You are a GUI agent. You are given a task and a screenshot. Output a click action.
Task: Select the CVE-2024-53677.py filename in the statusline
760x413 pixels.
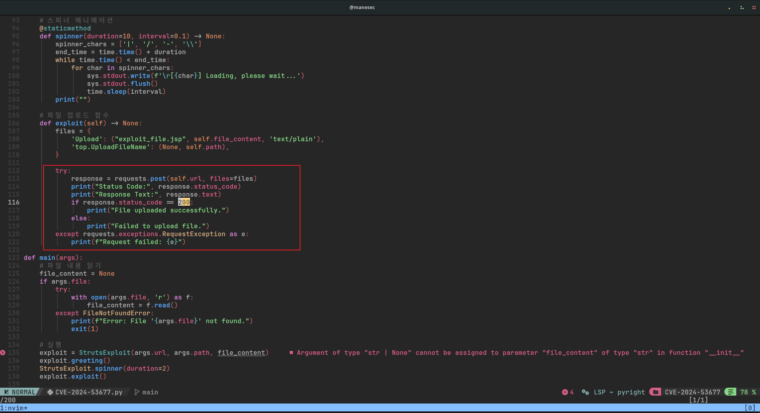[x=88, y=392]
